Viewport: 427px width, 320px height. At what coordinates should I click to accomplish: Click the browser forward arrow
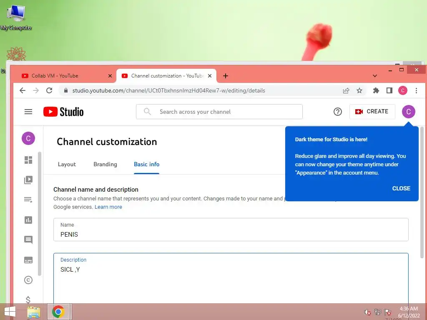(x=36, y=90)
